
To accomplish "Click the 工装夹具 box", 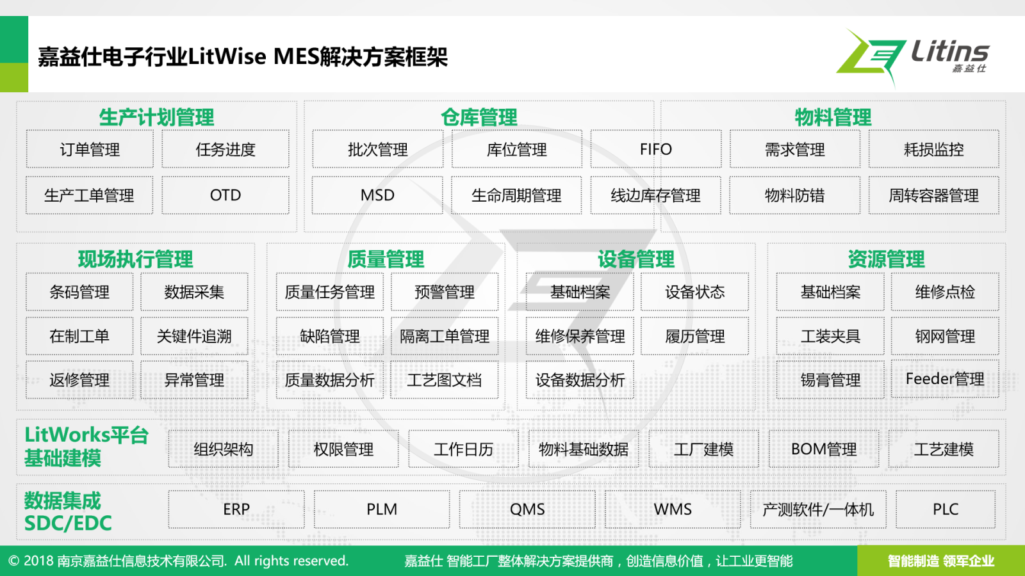I will pos(830,336).
